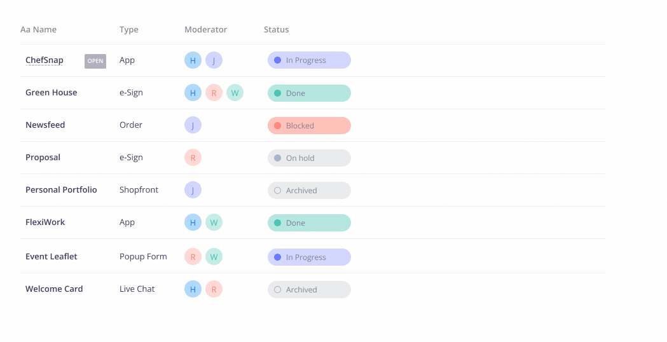Open the Proposal On hold status dropdown
This screenshot has height=342, width=667.
tap(309, 158)
